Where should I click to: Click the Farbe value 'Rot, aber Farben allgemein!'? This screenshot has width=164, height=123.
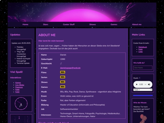coord(73,101)
